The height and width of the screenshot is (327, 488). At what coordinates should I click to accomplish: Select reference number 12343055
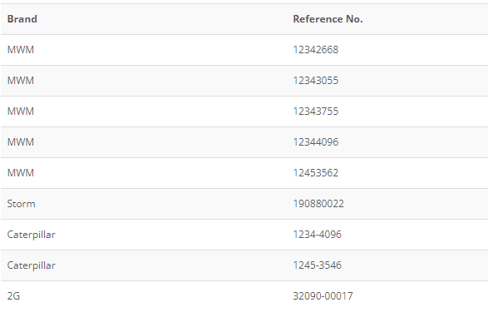[x=316, y=81]
